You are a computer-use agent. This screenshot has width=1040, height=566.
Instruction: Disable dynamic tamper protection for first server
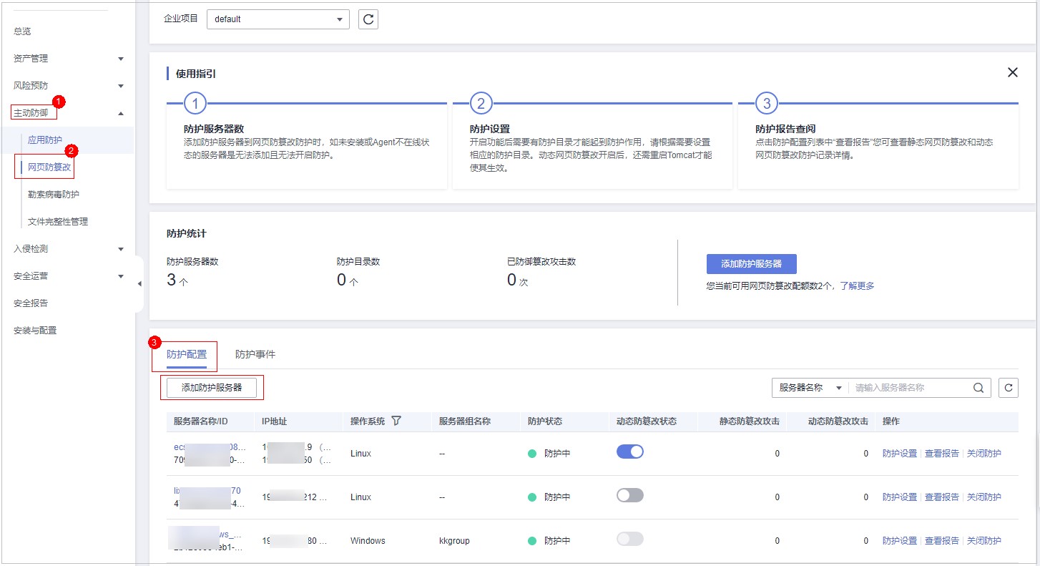[x=629, y=452]
